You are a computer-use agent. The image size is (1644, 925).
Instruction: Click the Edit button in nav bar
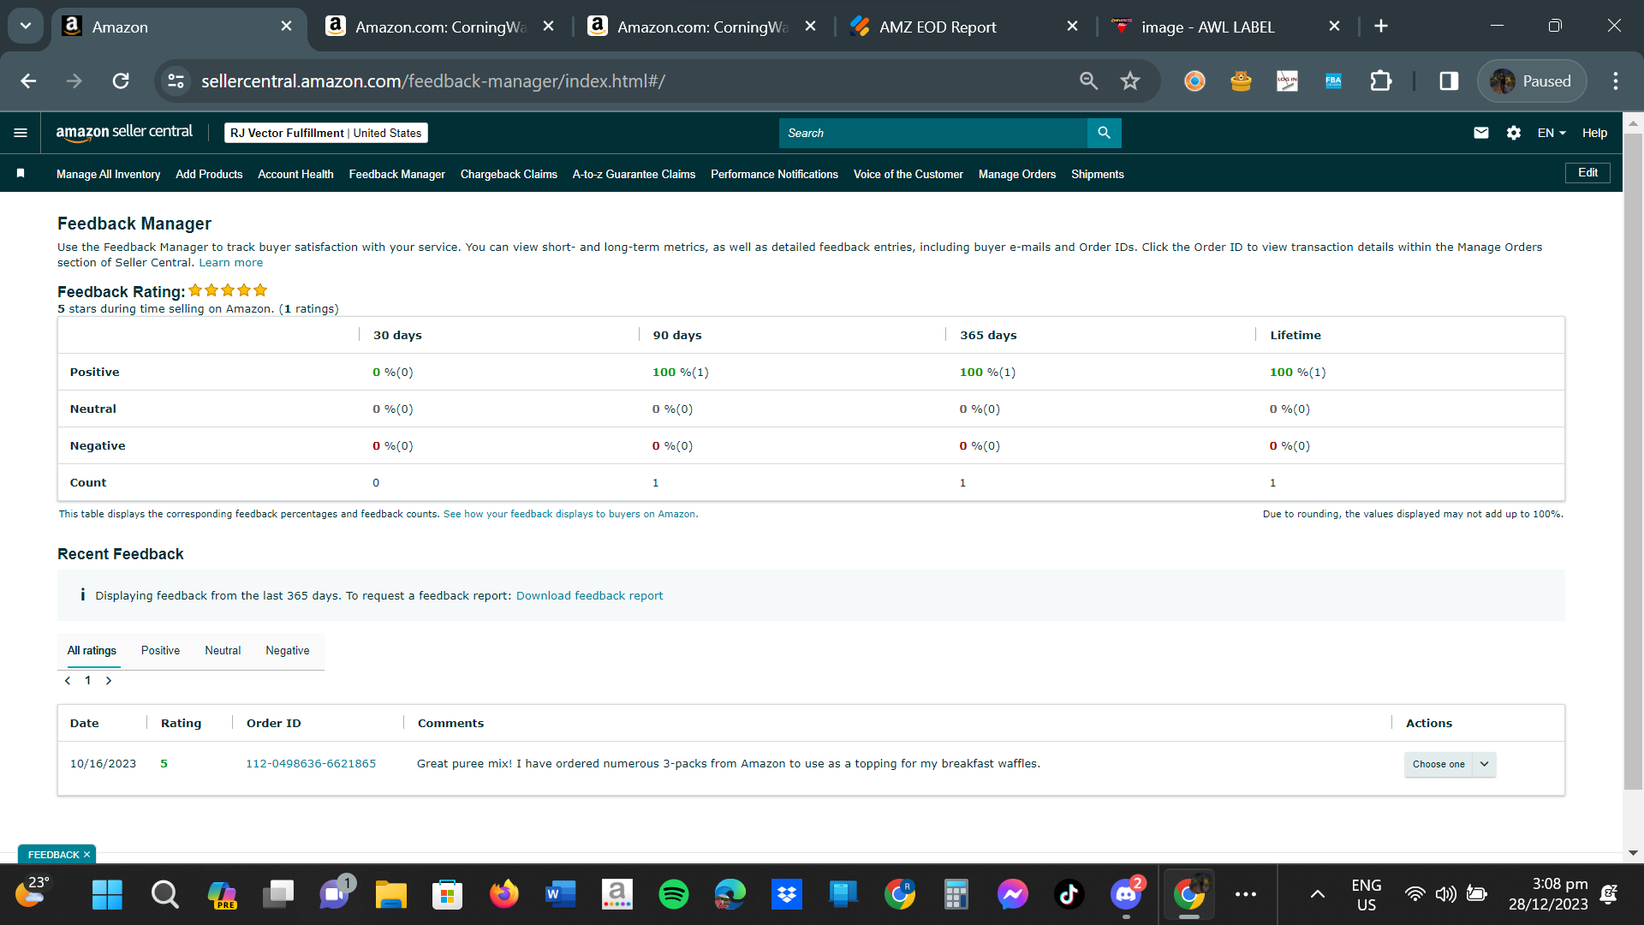1587,173
